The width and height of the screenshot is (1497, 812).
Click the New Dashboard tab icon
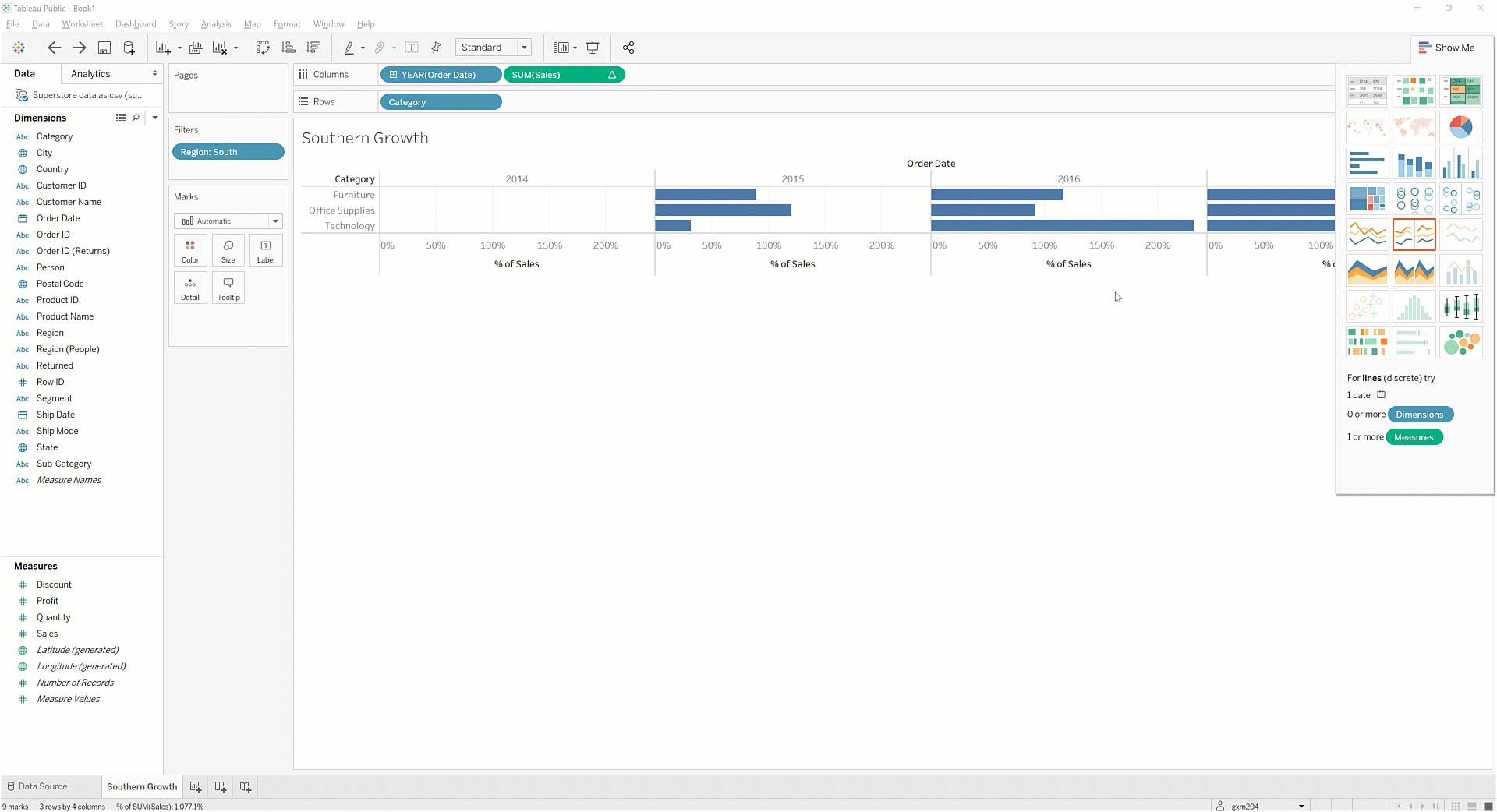pyautogui.click(x=221, y=786)
